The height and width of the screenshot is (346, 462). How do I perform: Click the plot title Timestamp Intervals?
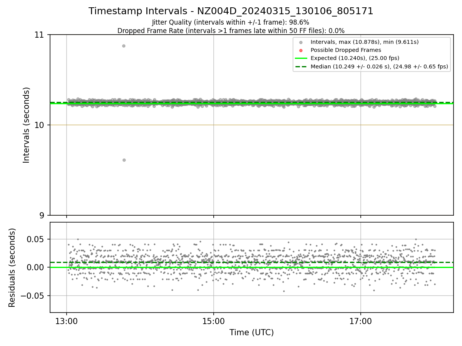(x=231, y=11)
